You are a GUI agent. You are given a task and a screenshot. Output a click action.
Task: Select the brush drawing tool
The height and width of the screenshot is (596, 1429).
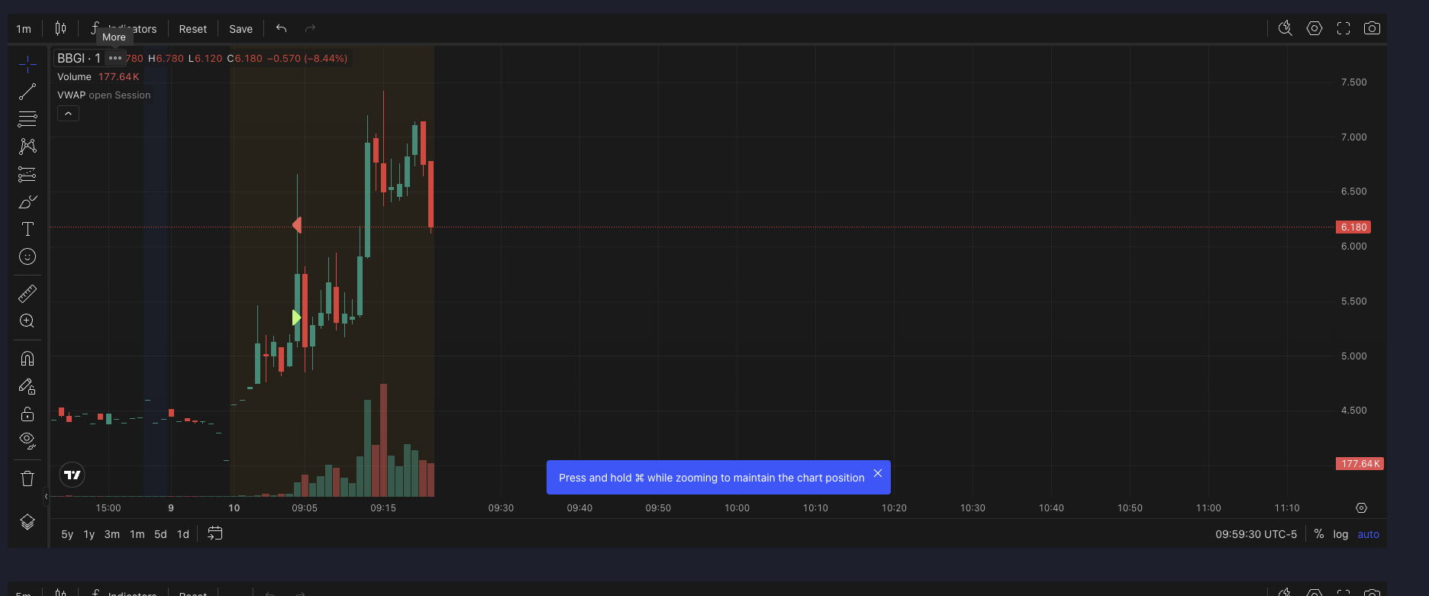click(27, 202)
